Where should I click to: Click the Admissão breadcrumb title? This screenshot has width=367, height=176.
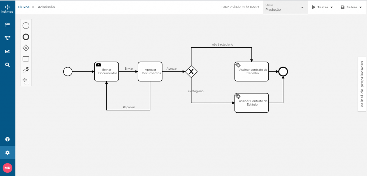[x=46, y=7]
